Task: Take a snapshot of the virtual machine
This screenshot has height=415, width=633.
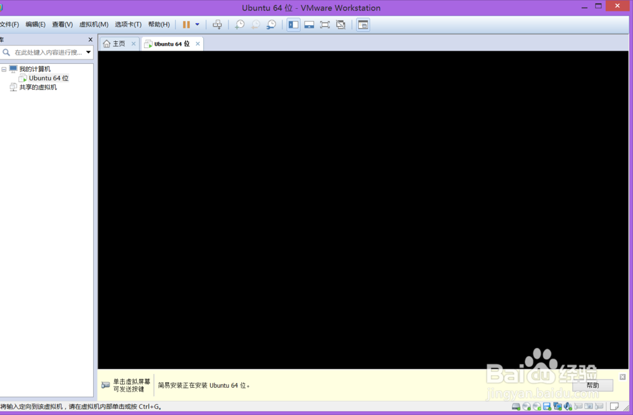Action: 240,25
